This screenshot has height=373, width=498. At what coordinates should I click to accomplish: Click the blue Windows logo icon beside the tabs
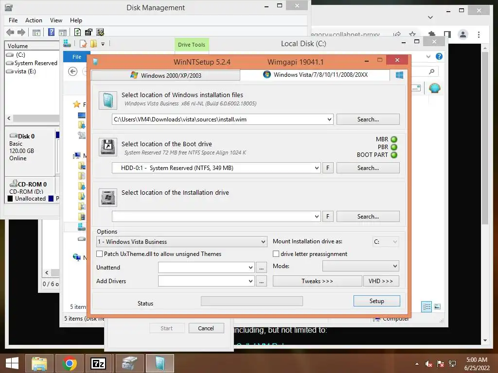tap(399, 75)
